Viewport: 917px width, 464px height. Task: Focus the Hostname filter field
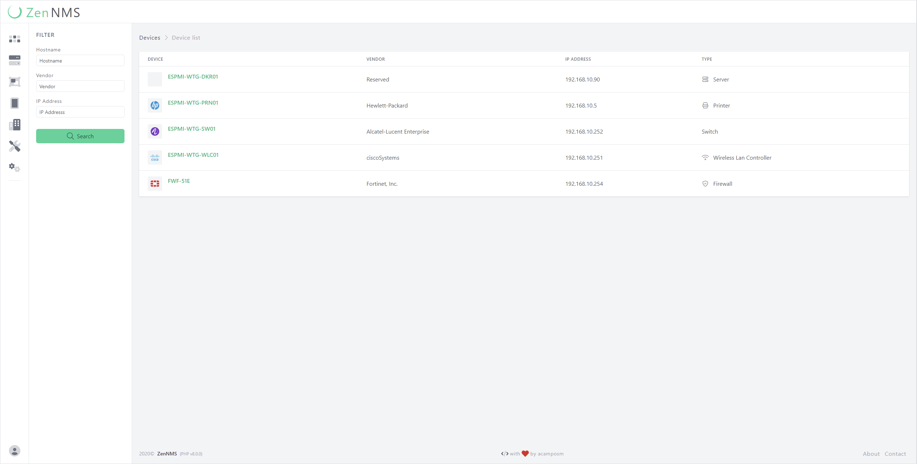click(x=80, y=60)
